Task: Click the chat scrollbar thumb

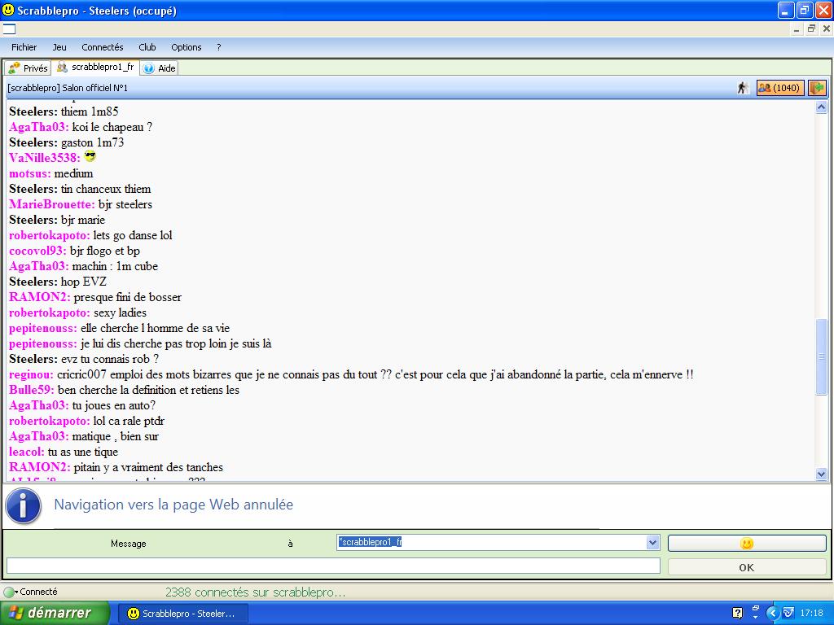Action: [x=821, y=356]
